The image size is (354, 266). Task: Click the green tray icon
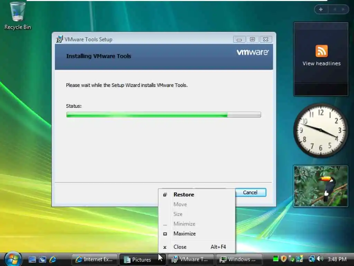276,258
